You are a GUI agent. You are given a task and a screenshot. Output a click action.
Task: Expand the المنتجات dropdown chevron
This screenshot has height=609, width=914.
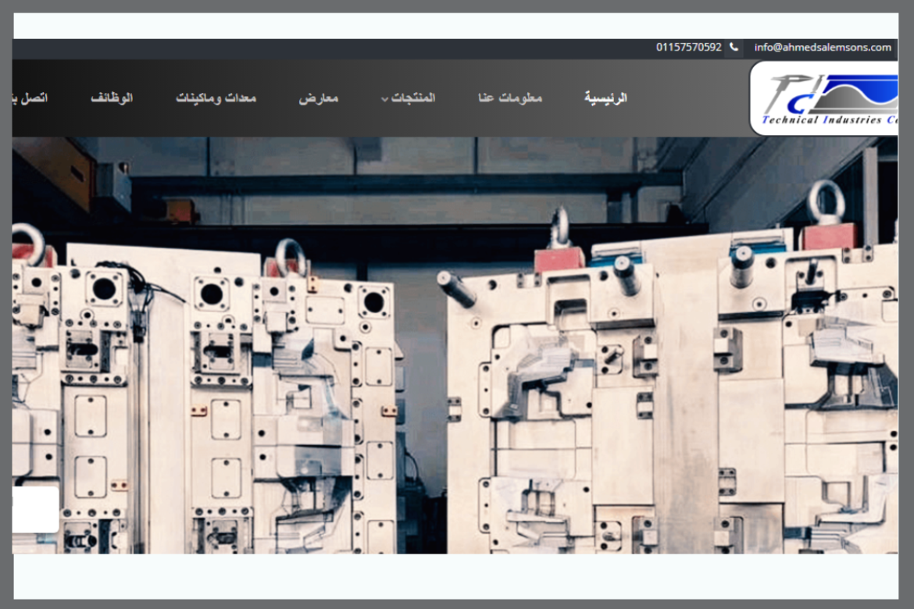point(384,99)
